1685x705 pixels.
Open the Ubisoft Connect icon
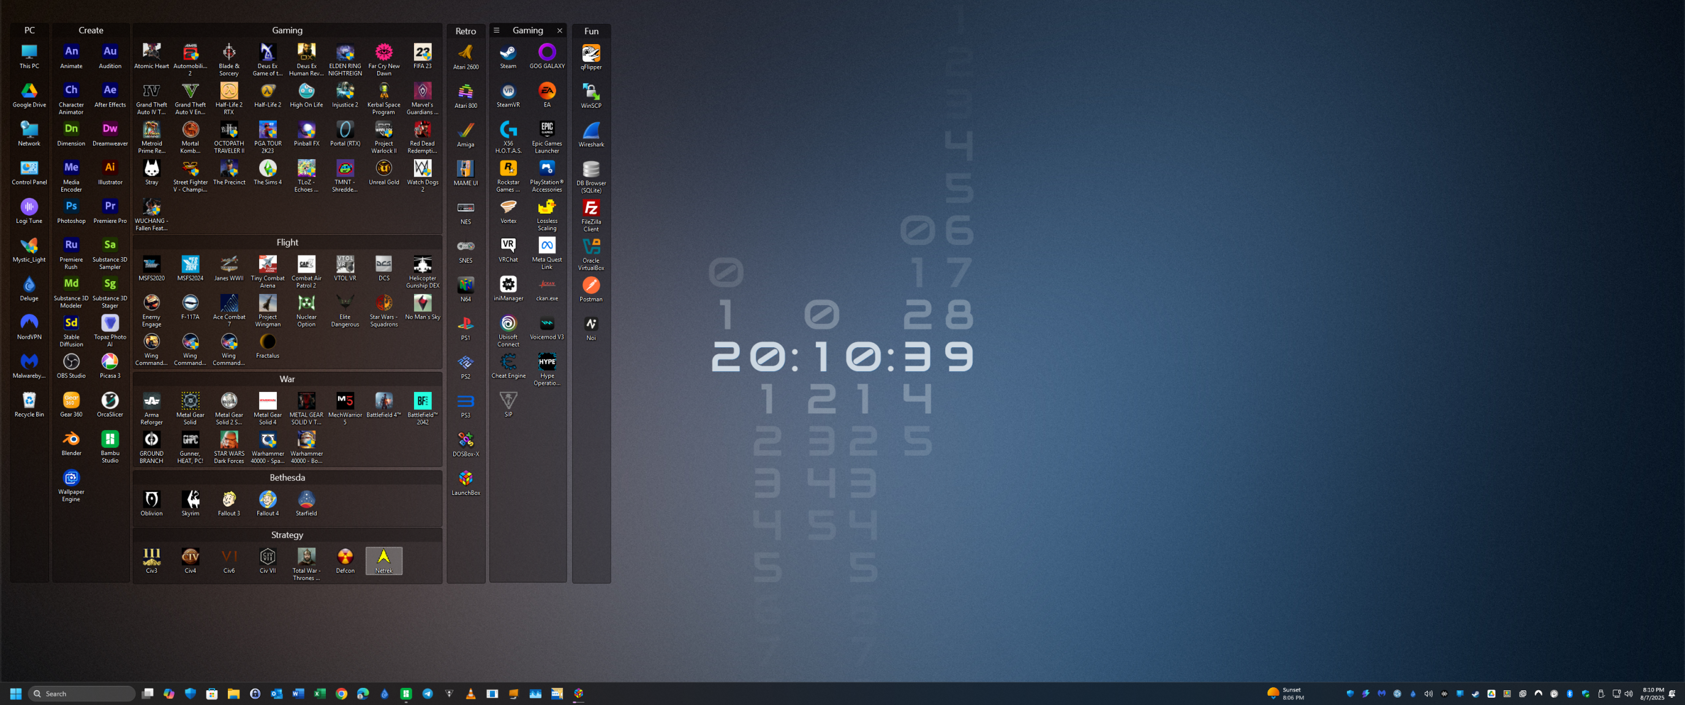pyautogui.click(x=508, y=330)
